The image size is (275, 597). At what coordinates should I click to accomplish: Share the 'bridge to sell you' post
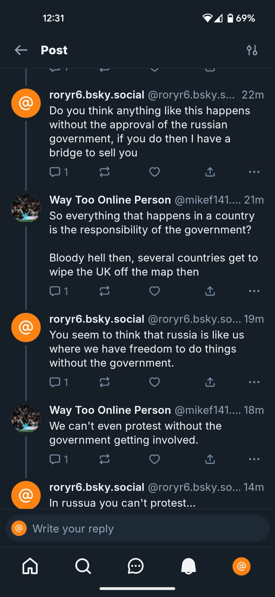click(x=210, y=172)
